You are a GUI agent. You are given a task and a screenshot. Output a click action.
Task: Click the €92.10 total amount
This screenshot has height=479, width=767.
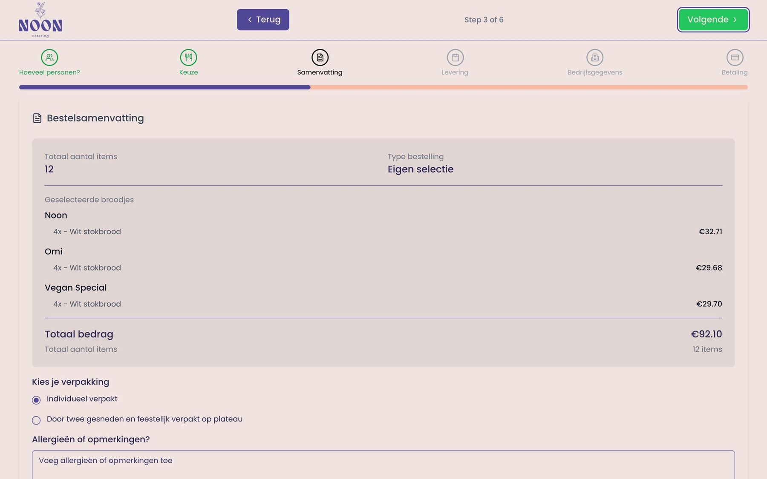(x=706, y=334)
